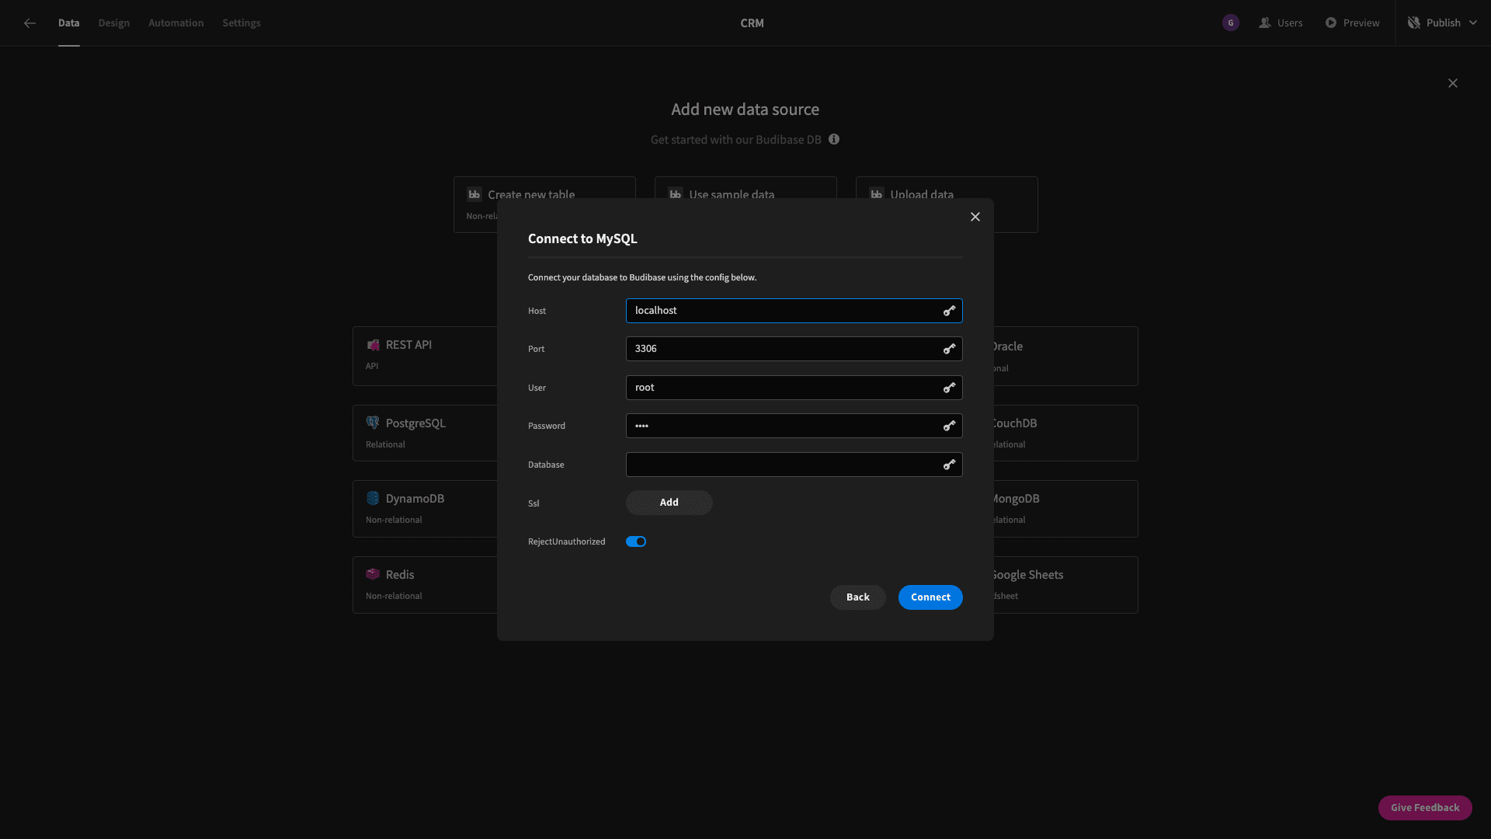Viewport: 1491px width, 839px height.
Task: Click the key icon in User field
Action: [949, 388]
